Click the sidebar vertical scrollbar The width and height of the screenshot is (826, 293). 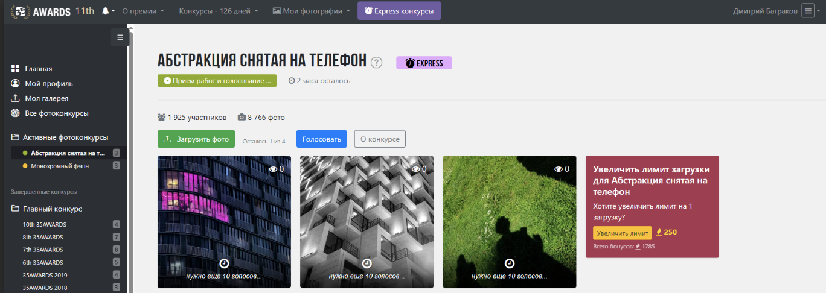130,151
